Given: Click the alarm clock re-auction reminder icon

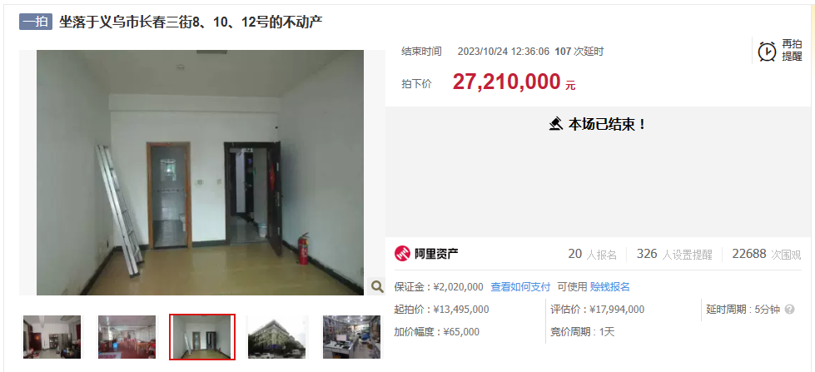Looking at the screenshot, I should click(x=768, y=52).
